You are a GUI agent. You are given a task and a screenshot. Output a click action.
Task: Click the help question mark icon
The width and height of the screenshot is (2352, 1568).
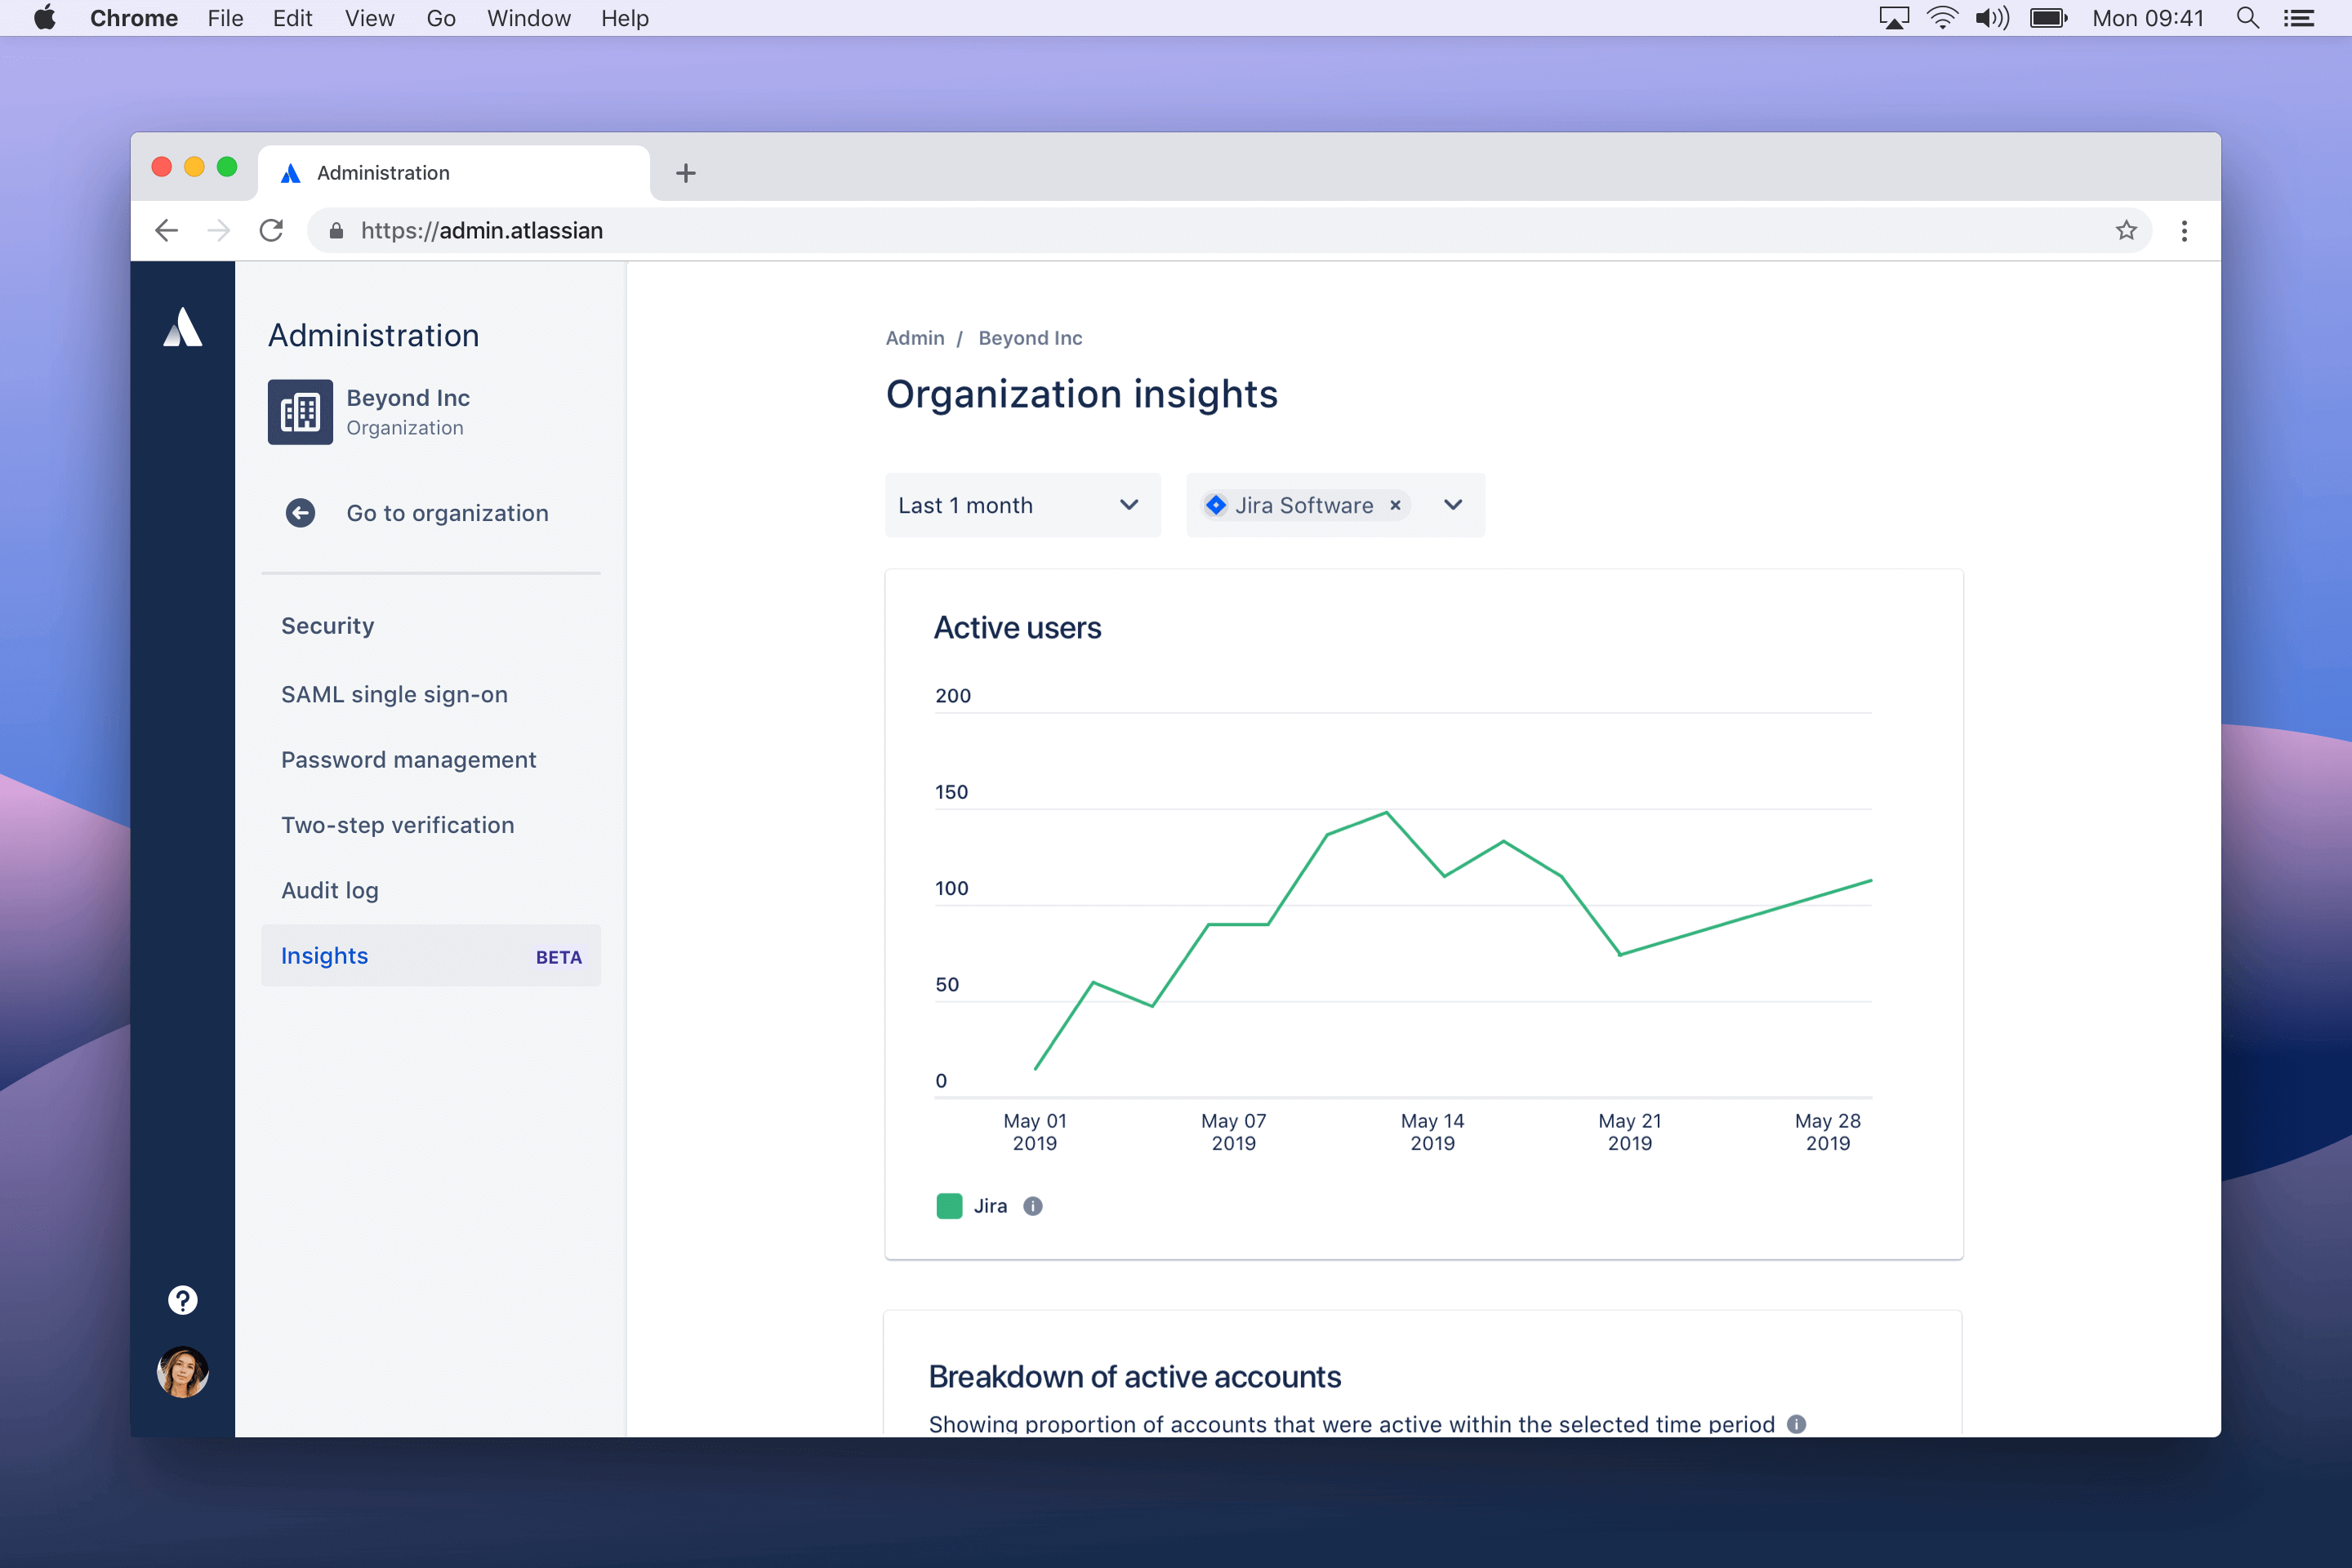182,1300
